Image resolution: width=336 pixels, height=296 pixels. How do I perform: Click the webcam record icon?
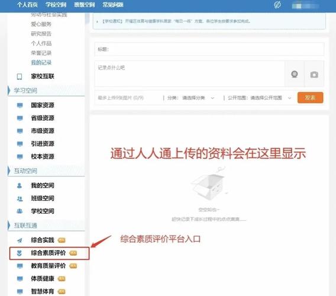point(295,74)
